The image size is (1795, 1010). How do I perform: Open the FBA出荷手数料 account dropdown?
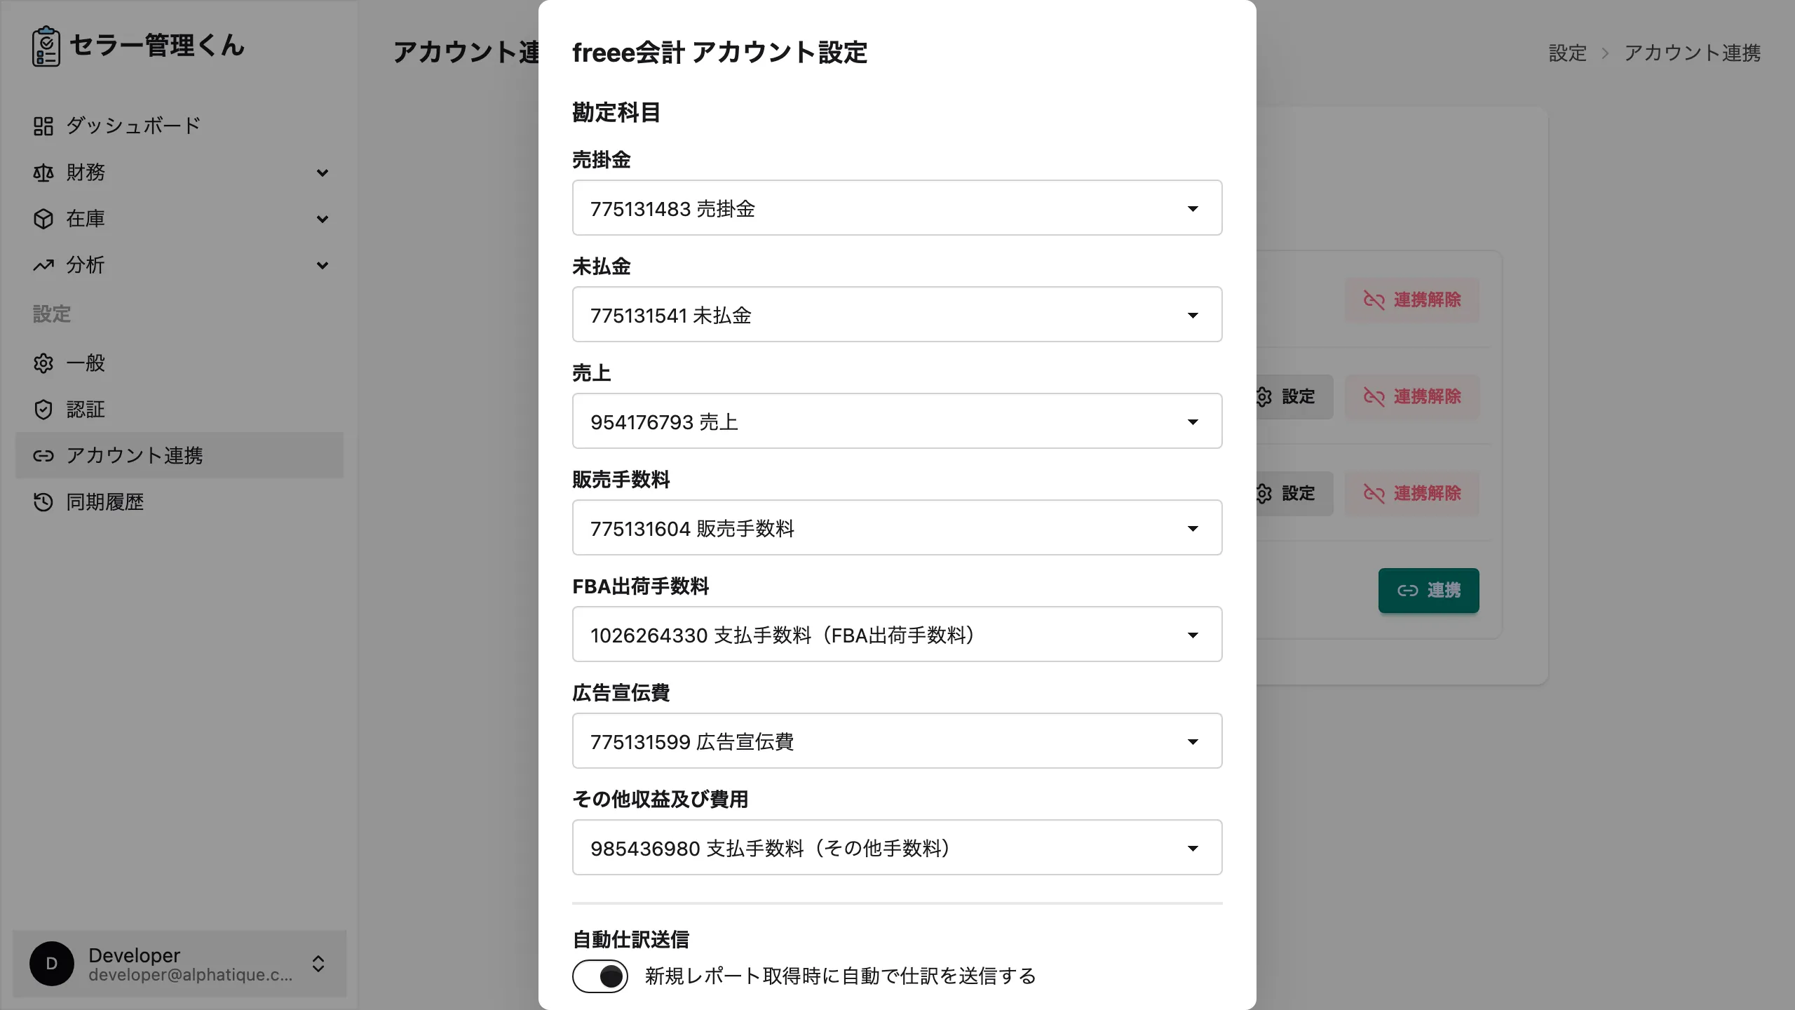pyautogui.click(x=897, y=634)
